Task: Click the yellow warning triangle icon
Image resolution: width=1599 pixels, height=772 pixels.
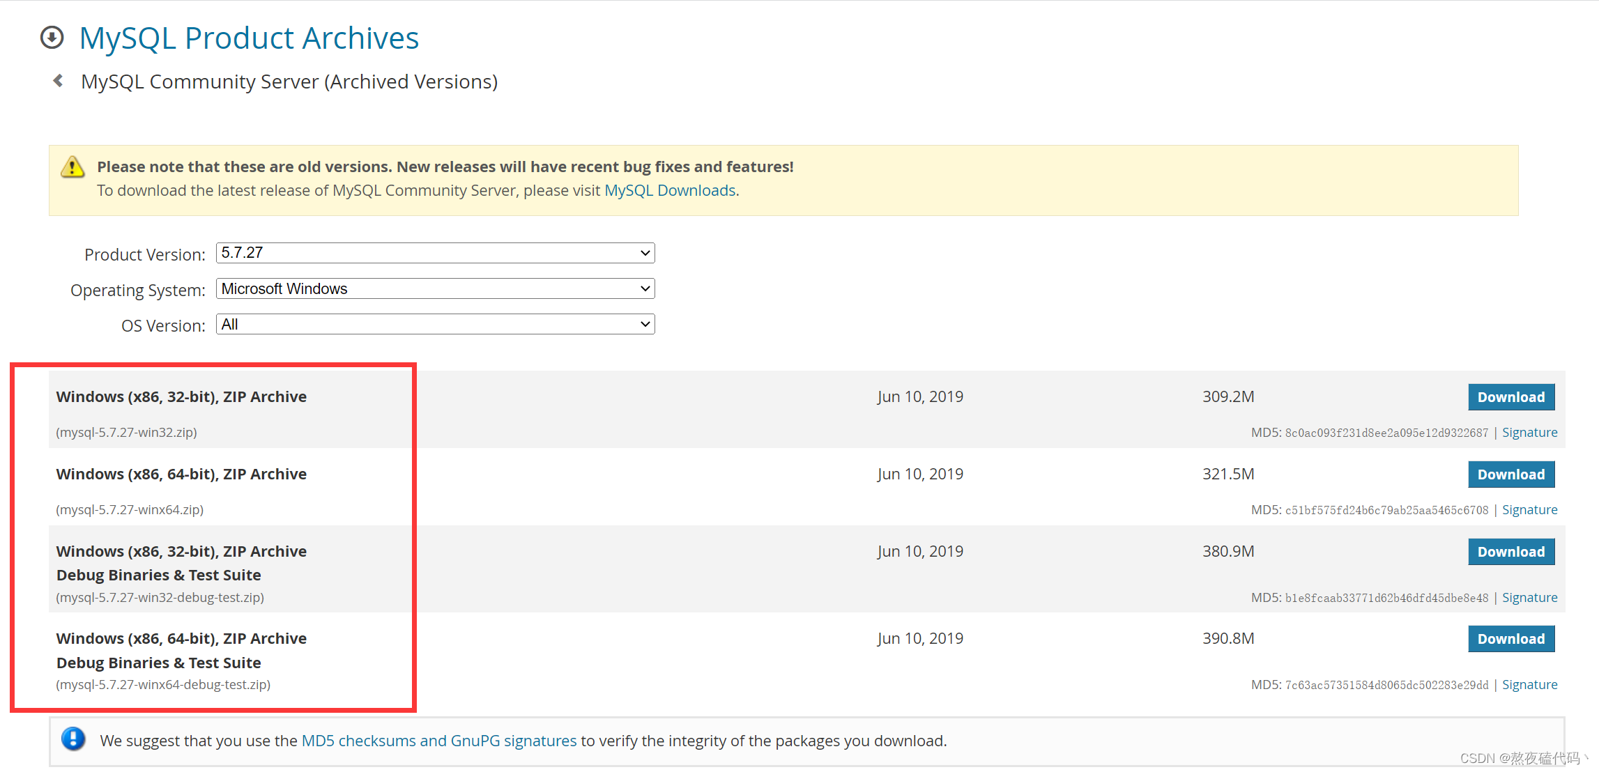Action: (x=72, y=167)
